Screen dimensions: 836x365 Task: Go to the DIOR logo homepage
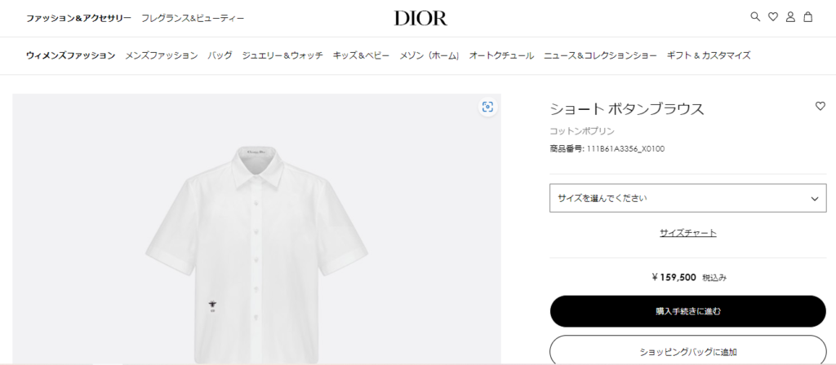point(420,18)
